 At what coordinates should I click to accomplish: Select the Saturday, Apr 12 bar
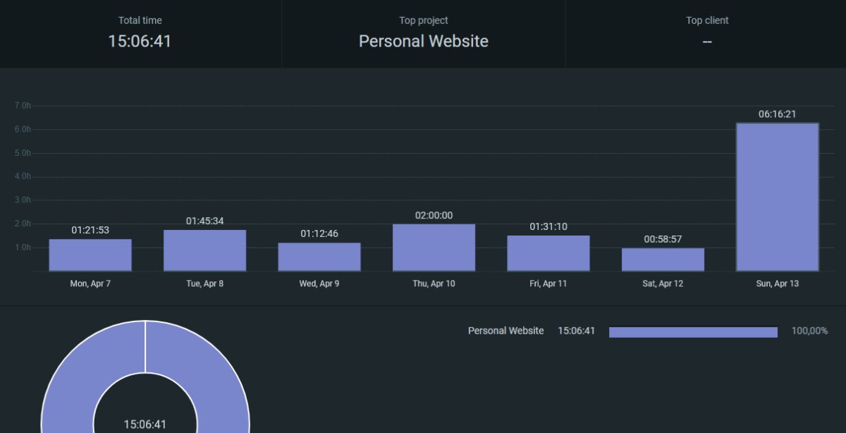coord(663,260)
